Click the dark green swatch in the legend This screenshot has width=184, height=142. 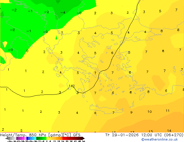coord(37,138)
